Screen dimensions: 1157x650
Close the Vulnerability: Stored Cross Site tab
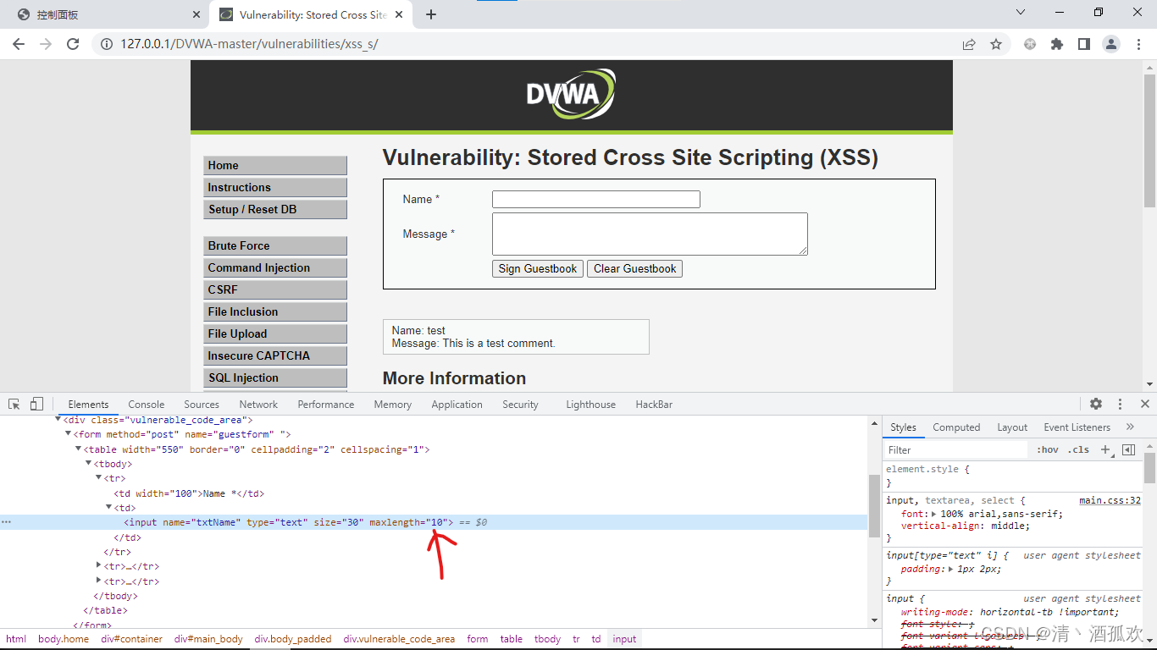click(401, 14)
